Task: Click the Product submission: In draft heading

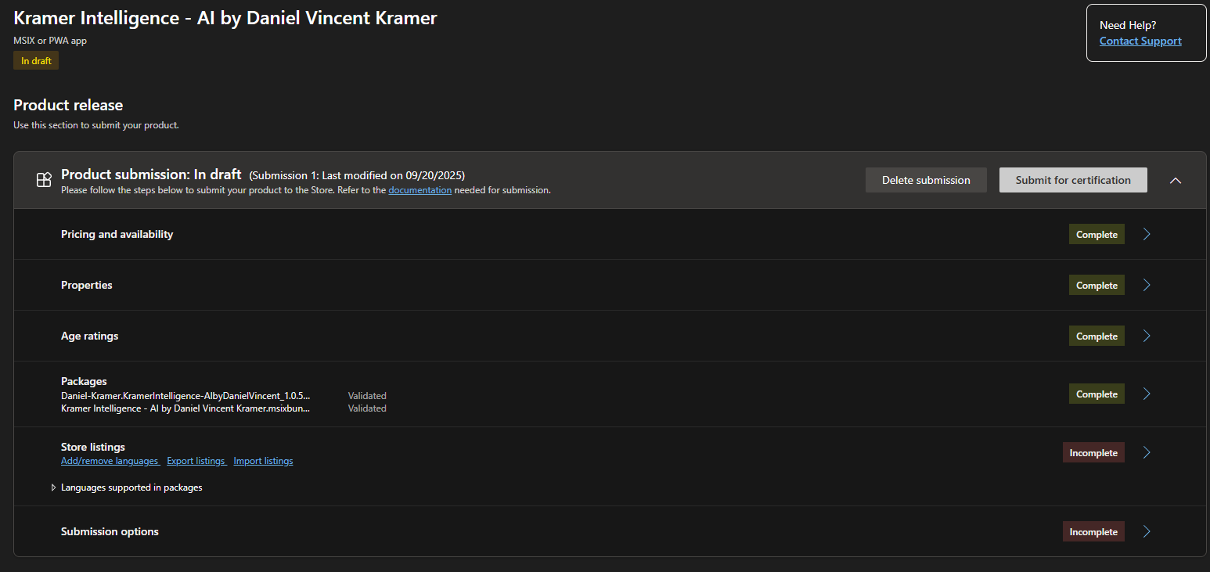Action: [151, 174]
